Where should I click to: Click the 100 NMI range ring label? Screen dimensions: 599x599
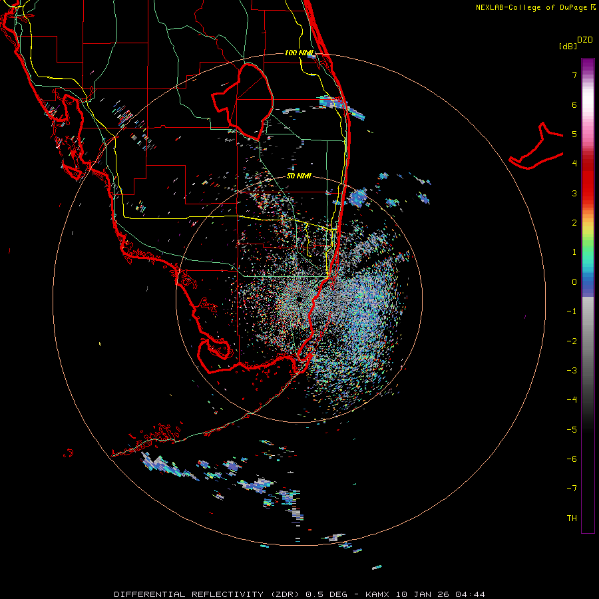[299, 53]
